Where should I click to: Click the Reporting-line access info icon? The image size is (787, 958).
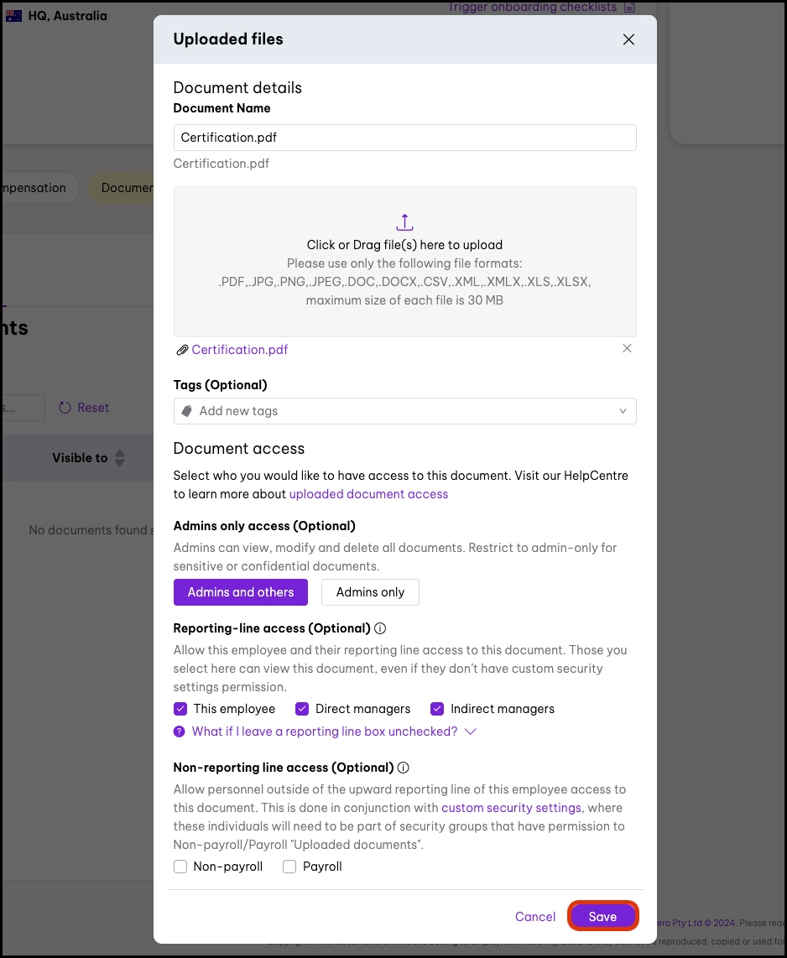pyautogui.click(x=380, y=628)
